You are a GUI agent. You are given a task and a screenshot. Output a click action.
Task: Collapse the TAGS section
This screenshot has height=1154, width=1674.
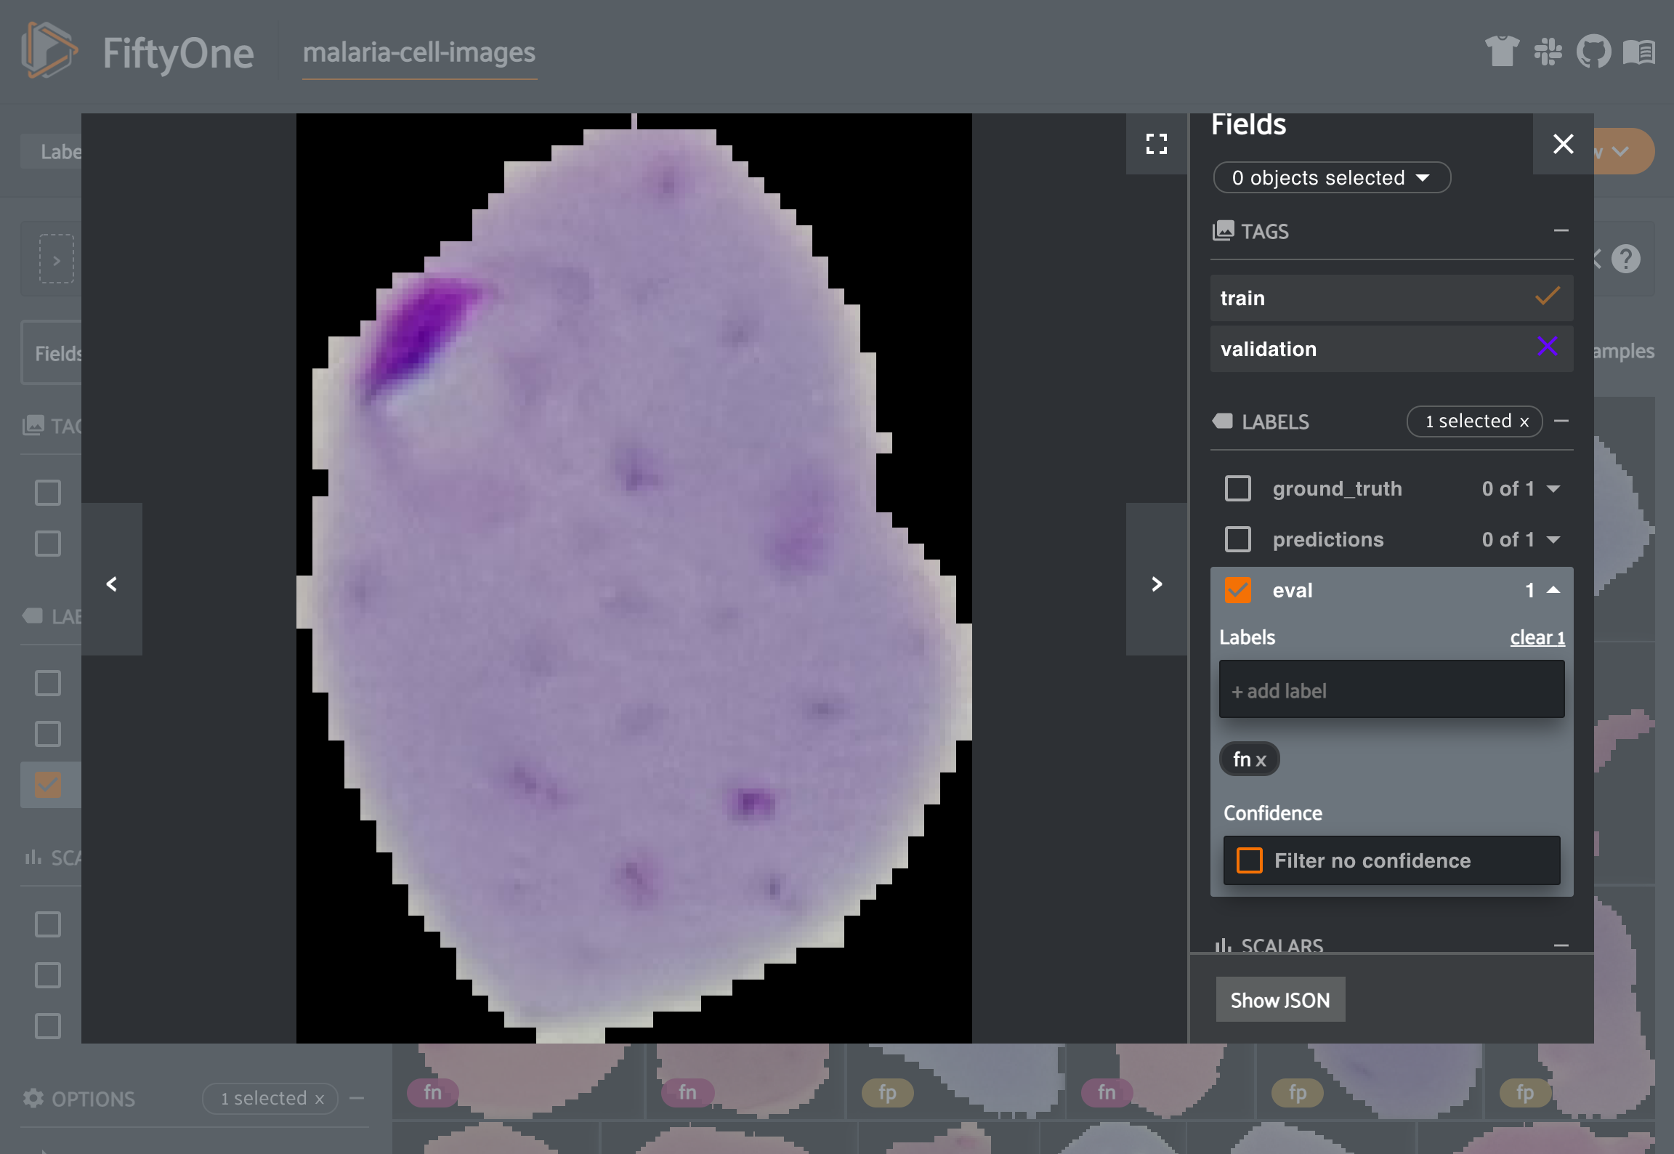pyautogui.click(x=1561, y=230)
